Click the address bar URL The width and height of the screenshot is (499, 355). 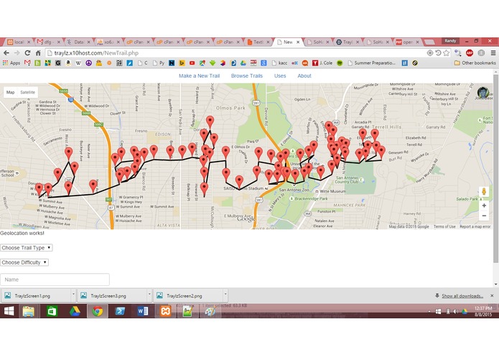point(96,53)
